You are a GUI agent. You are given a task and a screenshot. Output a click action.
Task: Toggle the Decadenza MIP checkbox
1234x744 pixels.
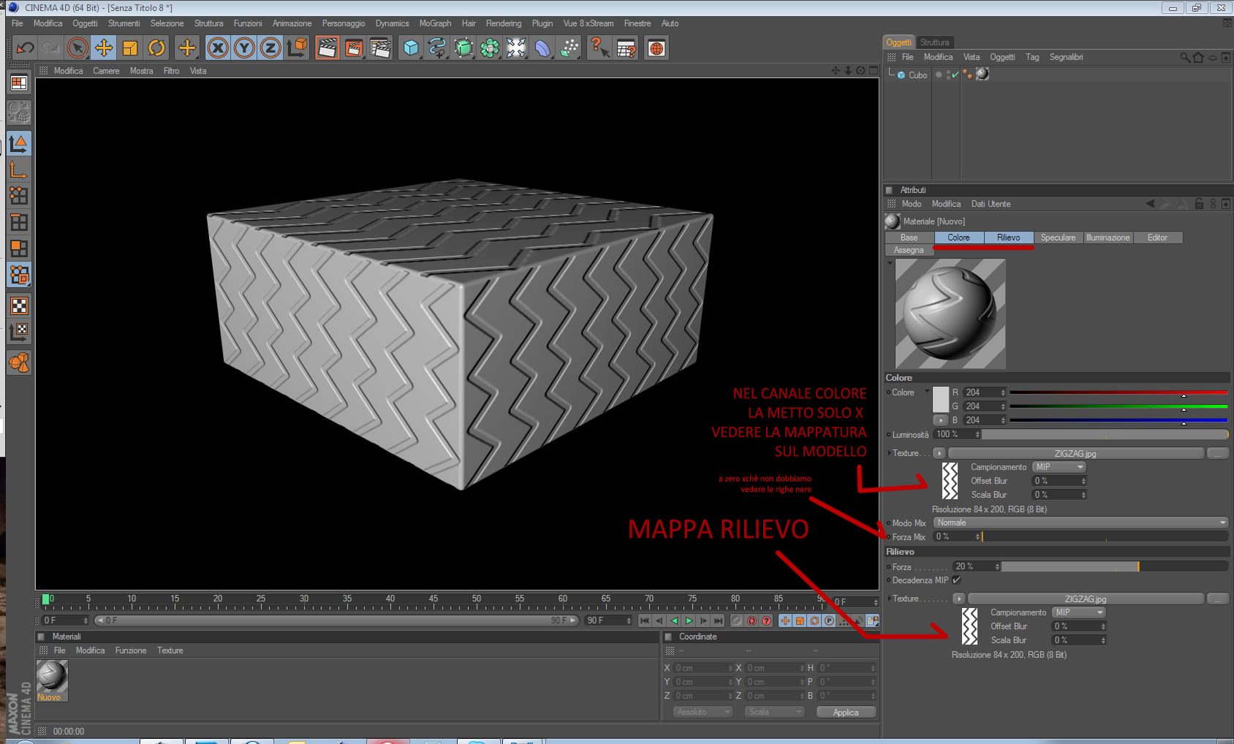pyautogui.click(x=956, y=580)
